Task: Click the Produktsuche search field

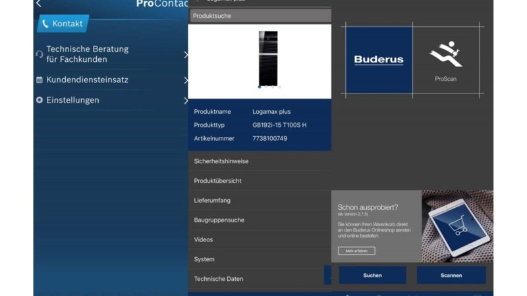Action: coord(260,16)
